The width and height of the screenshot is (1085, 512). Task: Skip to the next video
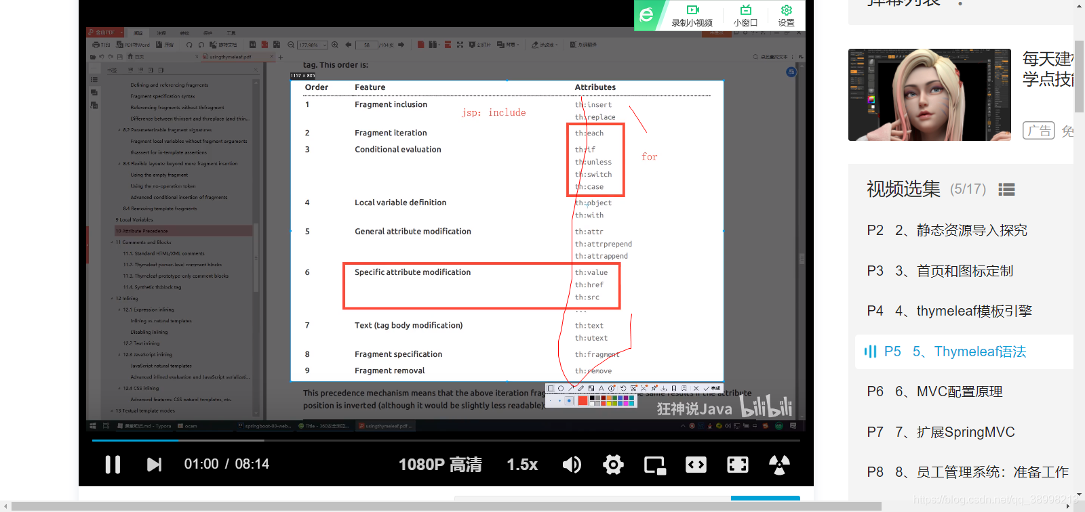[x=155, y=465]
